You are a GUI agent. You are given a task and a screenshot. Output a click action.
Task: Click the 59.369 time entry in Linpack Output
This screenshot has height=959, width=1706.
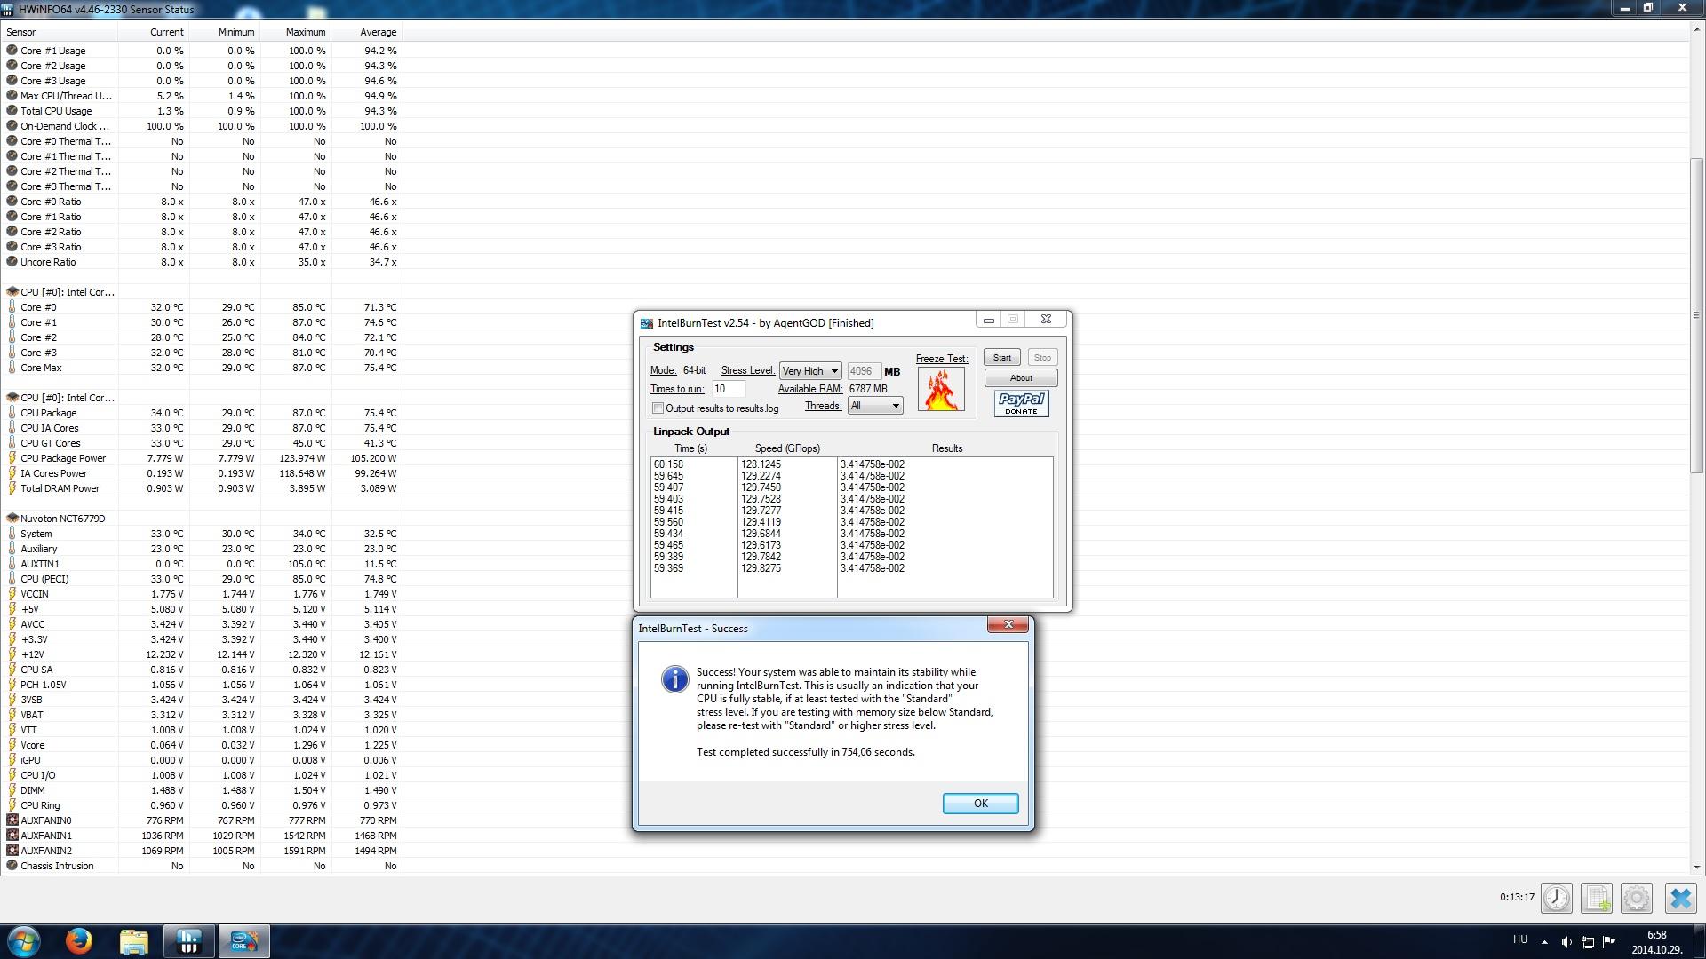coord(668,568)
